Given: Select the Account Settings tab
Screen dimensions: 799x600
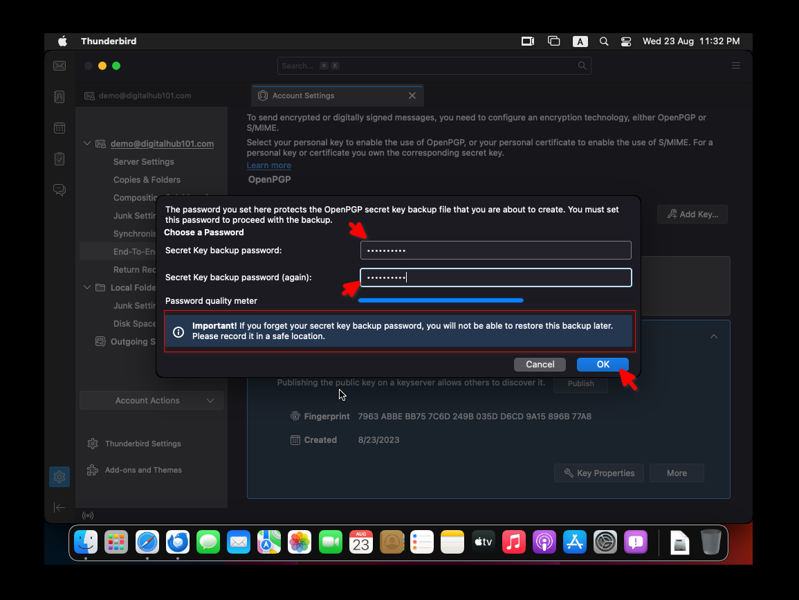Looking at the screenshot, I should click(x=338, y=96).
